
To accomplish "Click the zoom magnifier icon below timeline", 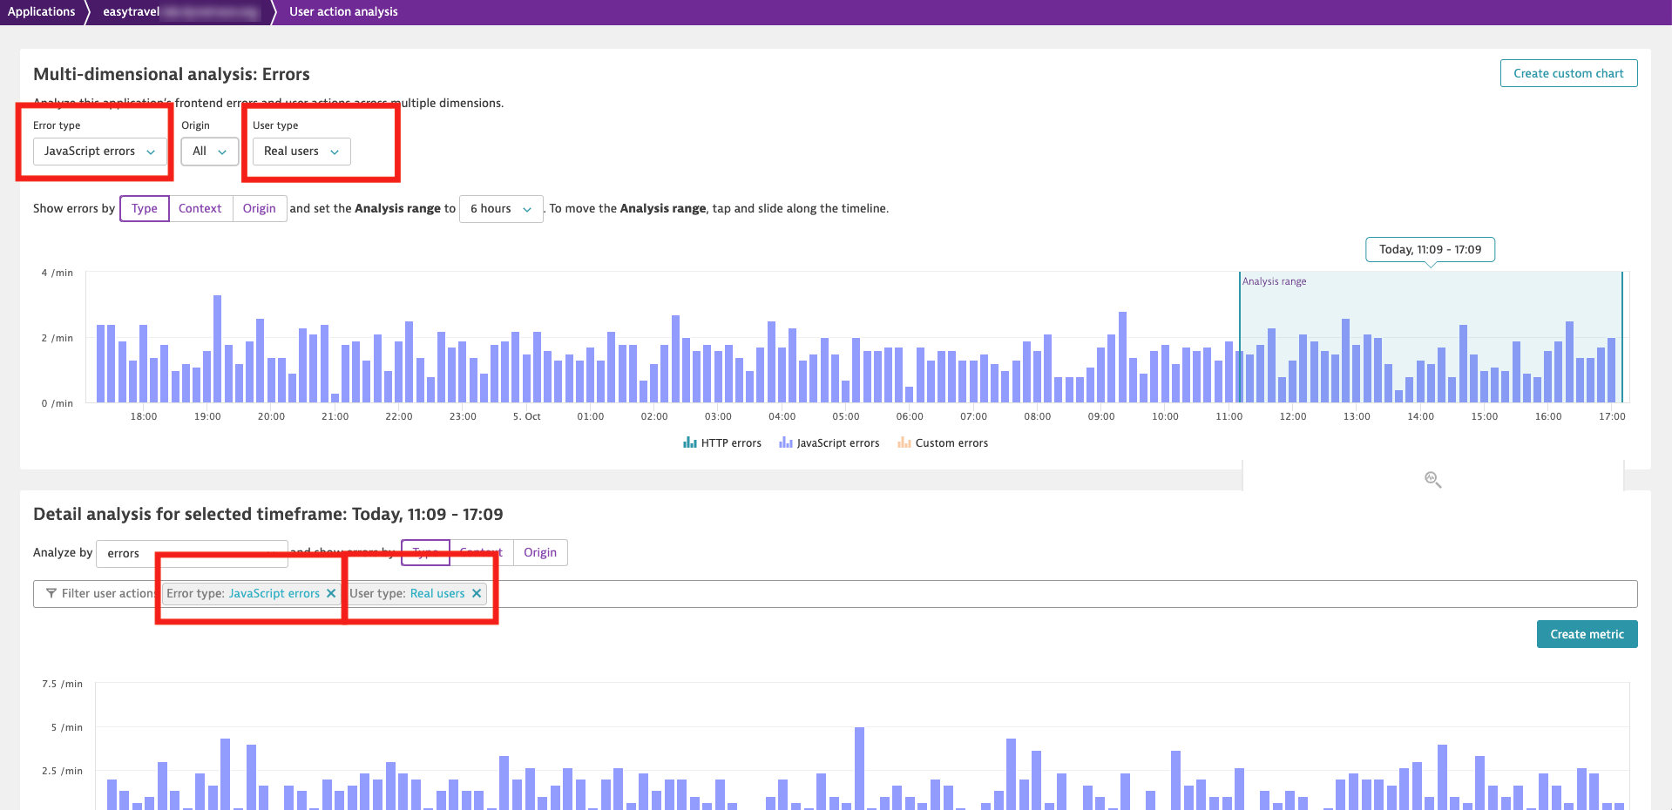I will coord(1432,479).
